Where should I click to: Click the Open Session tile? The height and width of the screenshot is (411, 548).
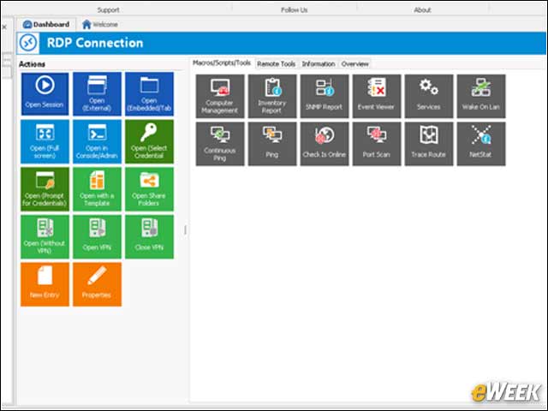(45, 93)
